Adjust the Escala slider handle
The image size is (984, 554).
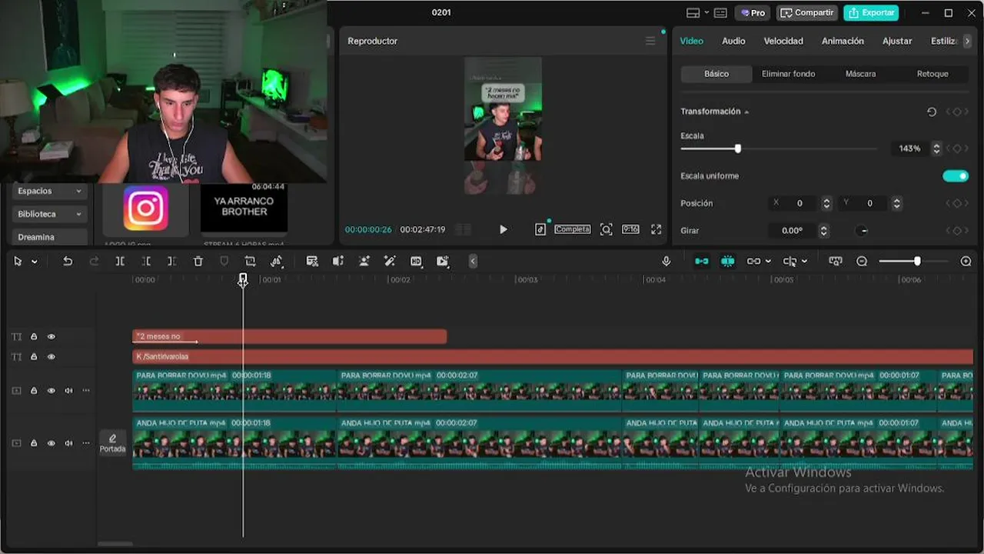point(738,149)
